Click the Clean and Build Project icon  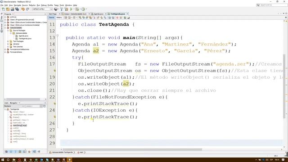(x=66, y=9)
